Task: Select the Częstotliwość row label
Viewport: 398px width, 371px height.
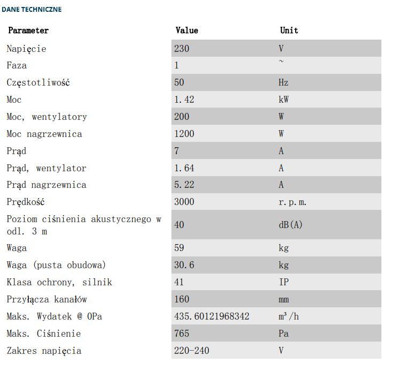Action: [x=38, y=82]
